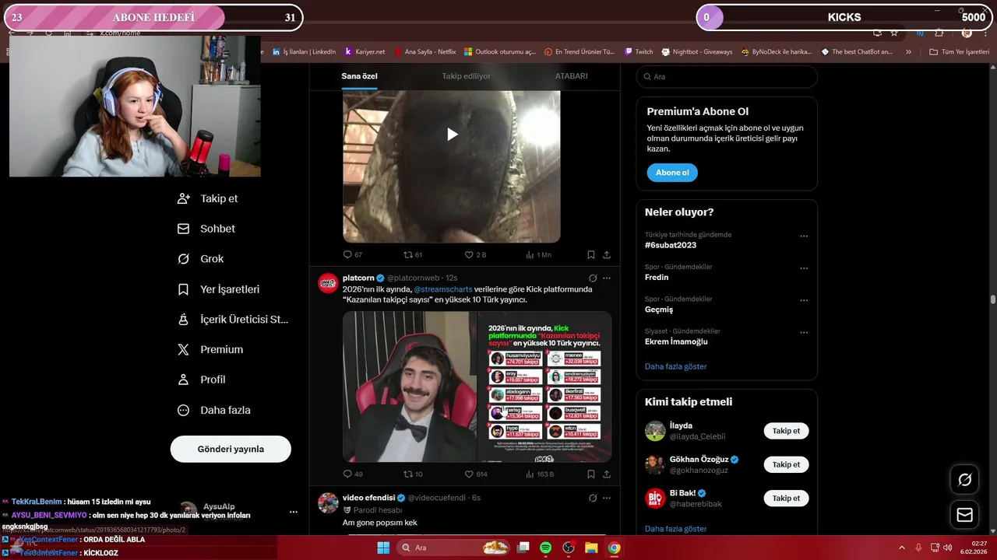This screenshot has width=997, height=560.
Task: Play the video in the top post
Action: [x=452, y=134]
